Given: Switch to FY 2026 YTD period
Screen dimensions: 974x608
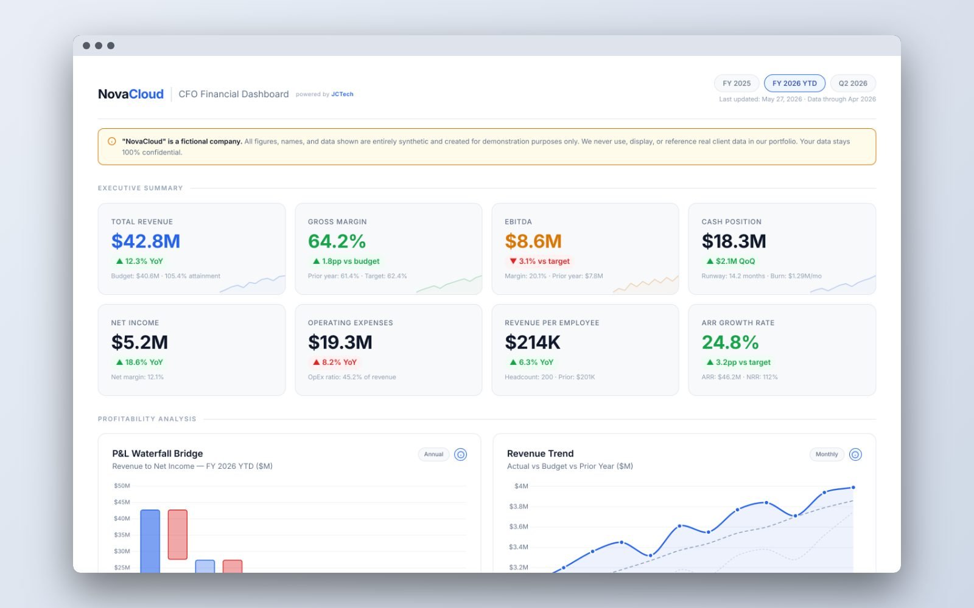Looking at the screenshot, I should (794, 83).
